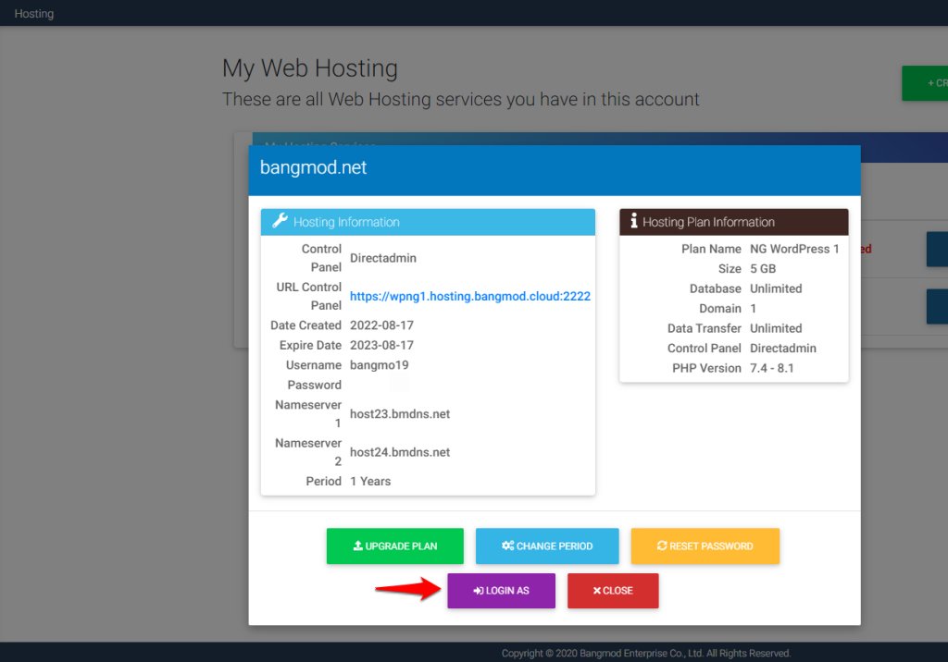
Task: Click the login arrow icon inside LOGIN AS button
Action: (477, 590)
